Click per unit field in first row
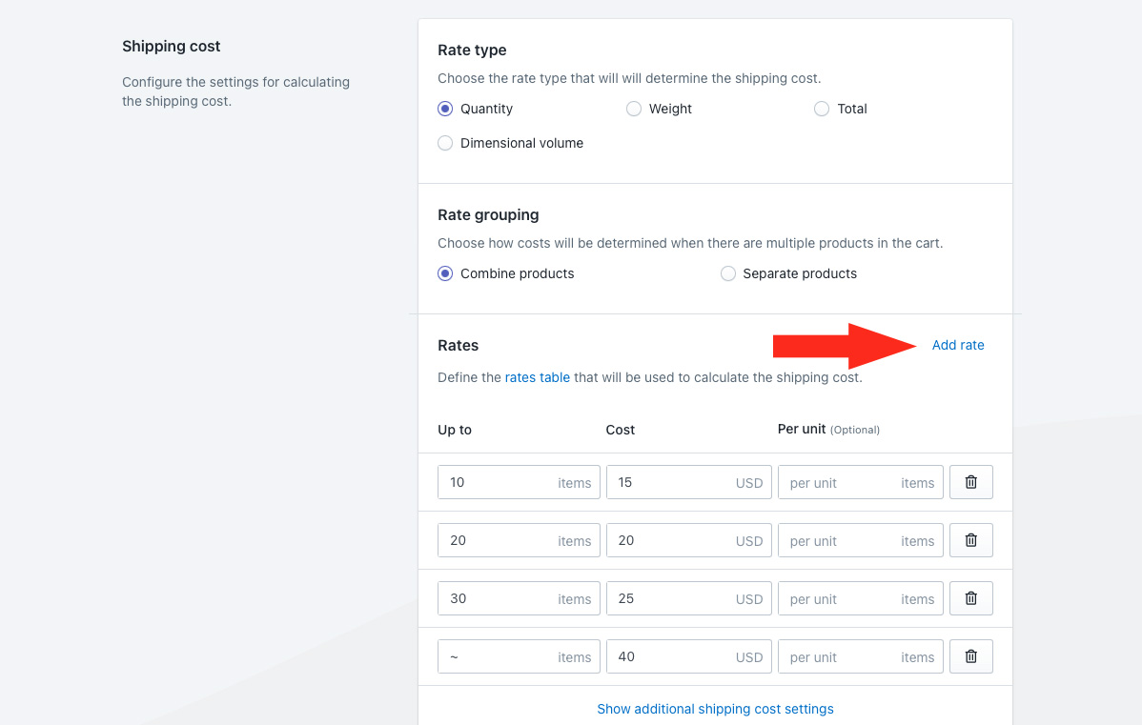 (839, 482)
